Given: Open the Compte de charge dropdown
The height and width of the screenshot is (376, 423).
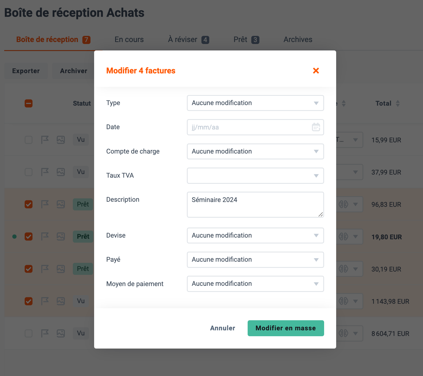Looking at the screenshot, I should click(255, 151).
